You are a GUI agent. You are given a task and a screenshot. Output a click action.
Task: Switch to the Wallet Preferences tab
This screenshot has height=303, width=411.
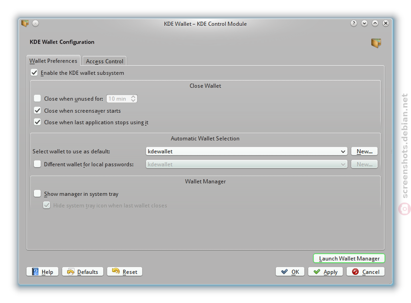point(53,60)
